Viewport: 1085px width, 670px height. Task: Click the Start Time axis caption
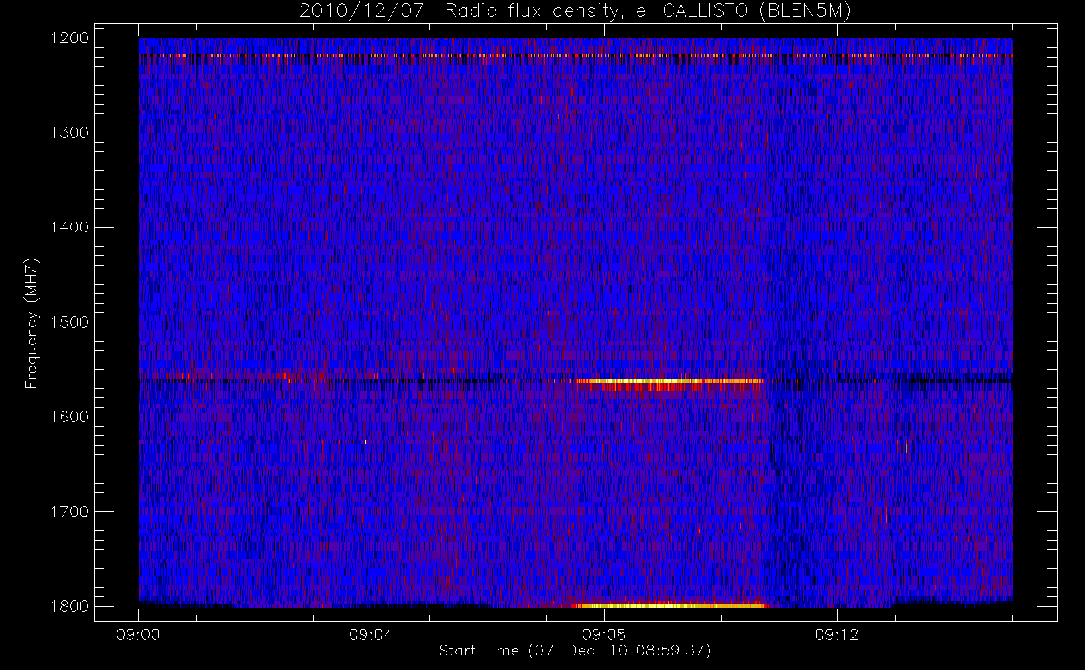(x=575, y=651)
